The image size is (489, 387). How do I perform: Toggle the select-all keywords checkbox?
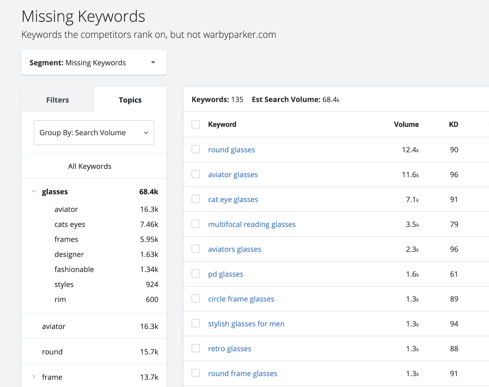pos(196,124)
